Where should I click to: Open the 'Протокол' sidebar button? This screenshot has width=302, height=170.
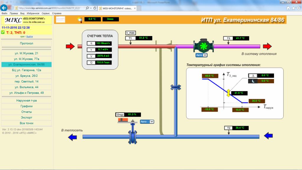27,43
